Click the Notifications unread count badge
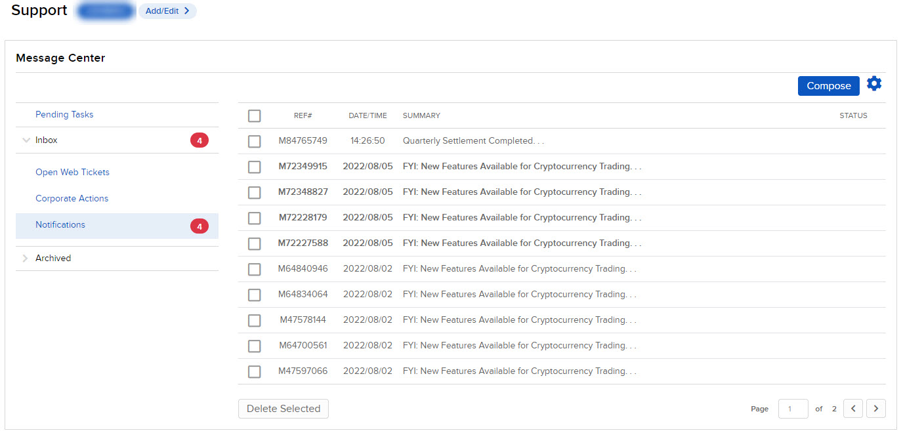Viewport: 903px width, 435px height. (x=199, y=225)
